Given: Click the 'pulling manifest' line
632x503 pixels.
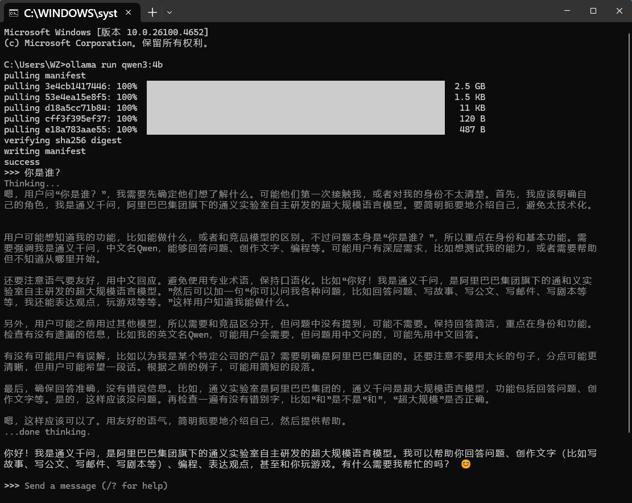Looking at the screenshot, I should [45, 76].
